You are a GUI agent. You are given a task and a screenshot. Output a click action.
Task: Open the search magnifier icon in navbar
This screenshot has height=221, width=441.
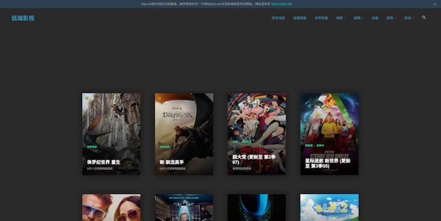(x=424, y=18)
